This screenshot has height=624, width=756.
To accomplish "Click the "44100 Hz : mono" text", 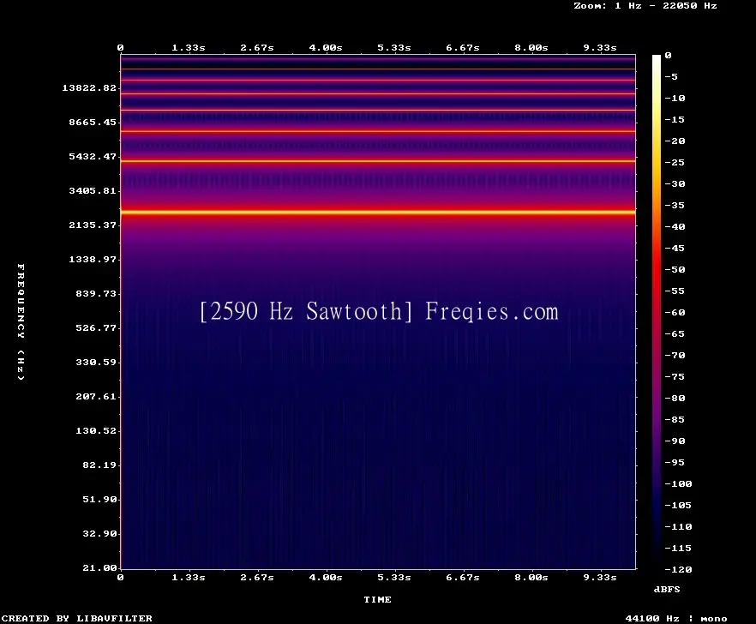I will (676, 618).
